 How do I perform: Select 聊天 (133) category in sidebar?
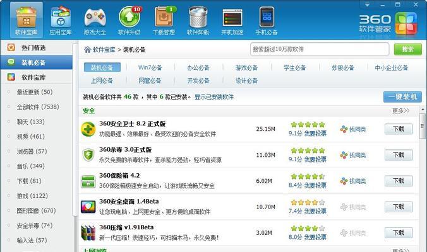(30, 122)
